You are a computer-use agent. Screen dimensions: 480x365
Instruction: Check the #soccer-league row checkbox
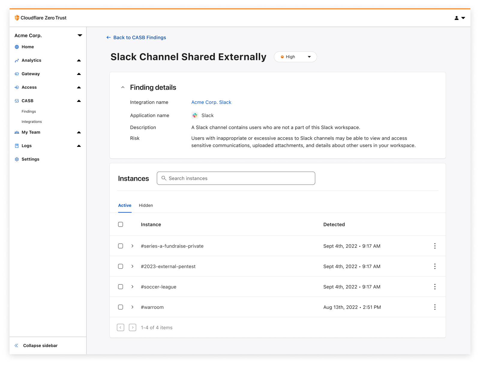[121, 287]
